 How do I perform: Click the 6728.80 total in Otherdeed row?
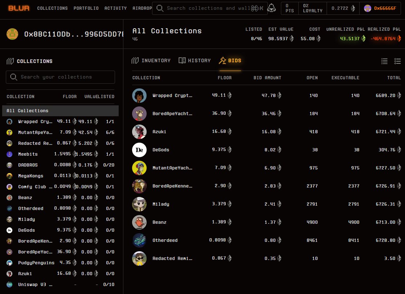pos(385,240)
